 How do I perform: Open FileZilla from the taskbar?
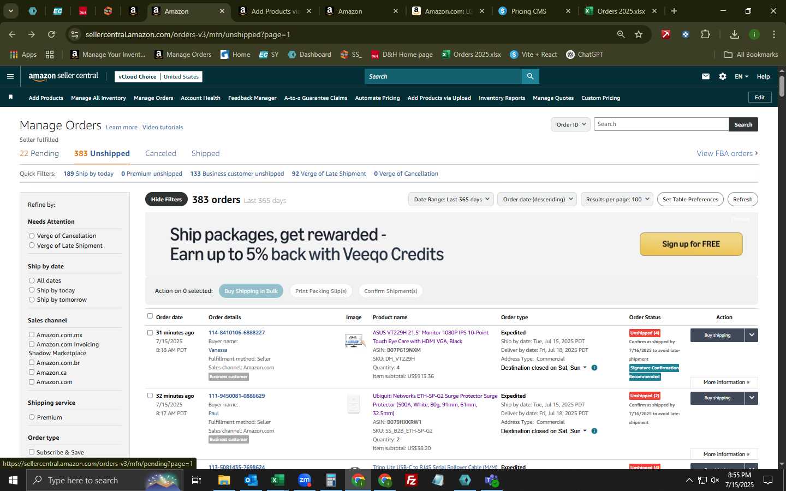412,480
